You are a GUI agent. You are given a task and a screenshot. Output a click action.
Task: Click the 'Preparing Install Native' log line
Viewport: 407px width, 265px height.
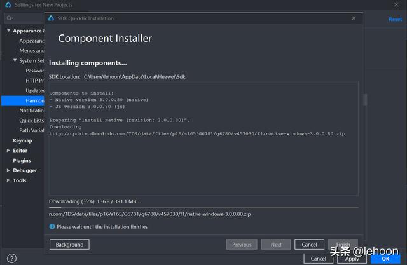click(120, 120)
